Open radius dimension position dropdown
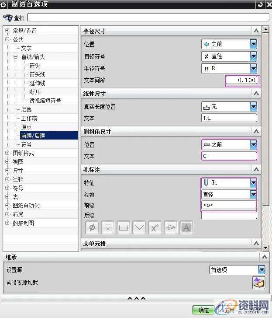 click(x=253, y=44)
